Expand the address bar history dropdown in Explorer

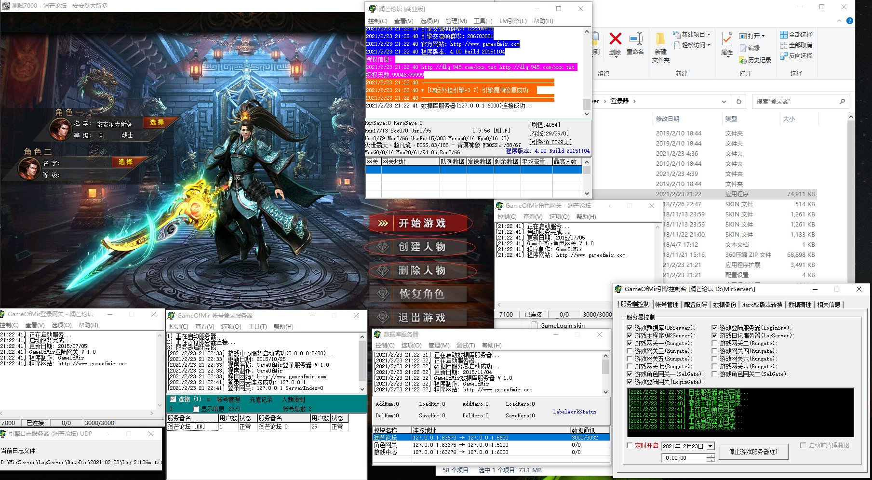click(724, 101)
